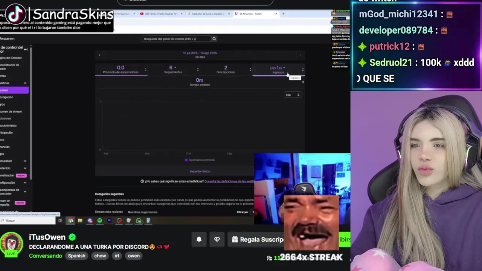Viewport: 482px width, 271px height.
Task: Click the dashboard search input field
Action: (176, 39)
